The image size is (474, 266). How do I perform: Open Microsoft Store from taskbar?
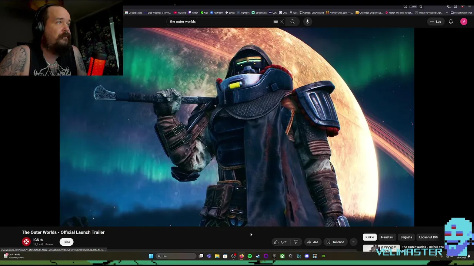(225, 256)
